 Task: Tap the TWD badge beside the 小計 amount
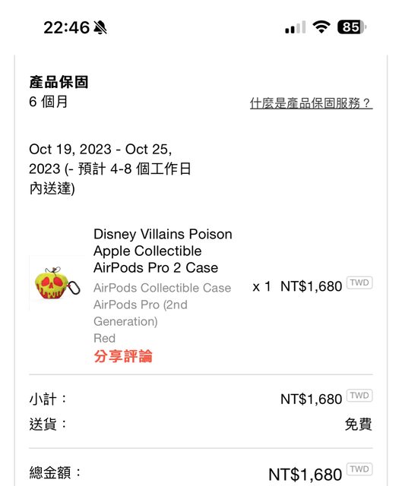359,396
